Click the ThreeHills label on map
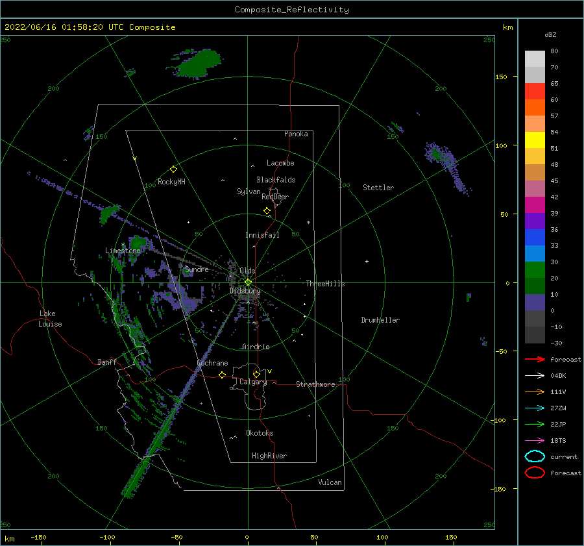The height and width of the screenshot is (546, 584). click(x=325, y=284)
